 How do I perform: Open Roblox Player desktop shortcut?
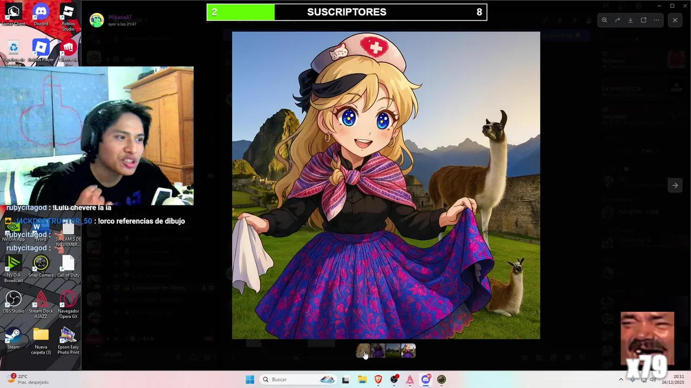(40, 51)
